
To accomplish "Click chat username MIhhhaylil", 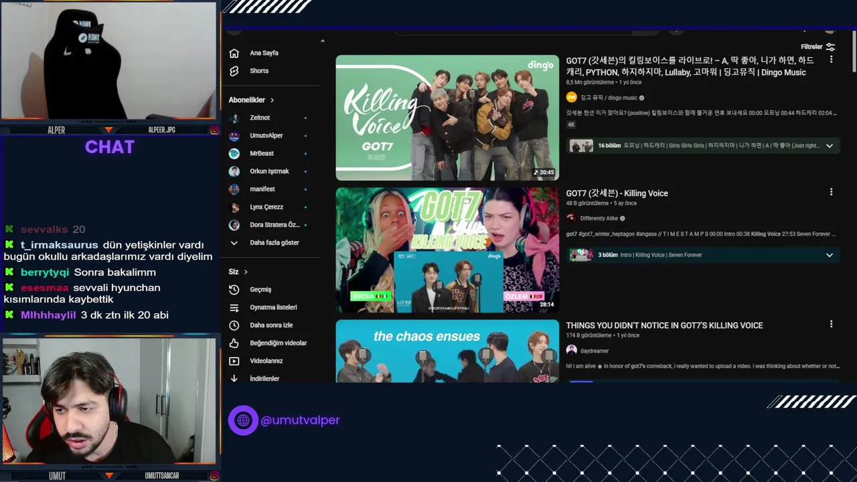I will (48, 315).
